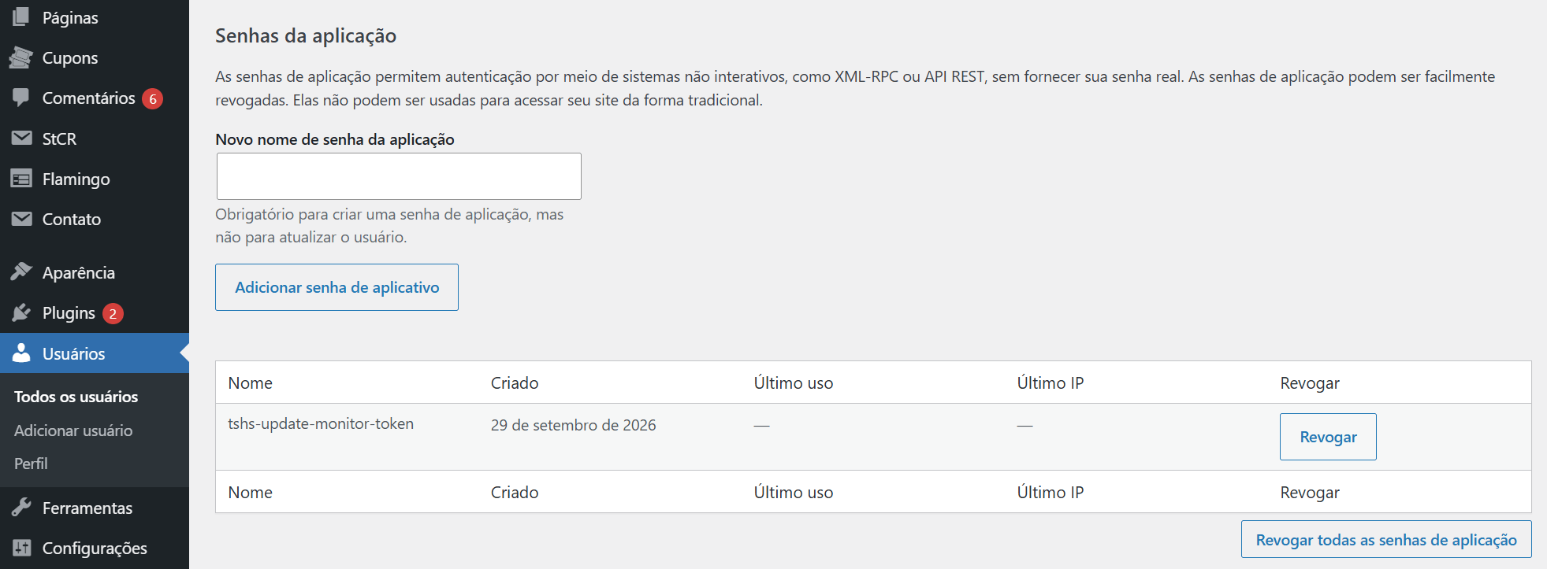Open the Configurações sliders icon
Image resolution: width=1547 pixels, height=569 pixels.
pyautogui.click(x=21, y=548)
